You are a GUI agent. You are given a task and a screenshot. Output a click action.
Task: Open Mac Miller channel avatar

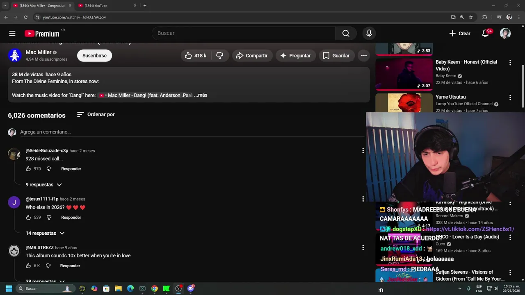point(15,55)
